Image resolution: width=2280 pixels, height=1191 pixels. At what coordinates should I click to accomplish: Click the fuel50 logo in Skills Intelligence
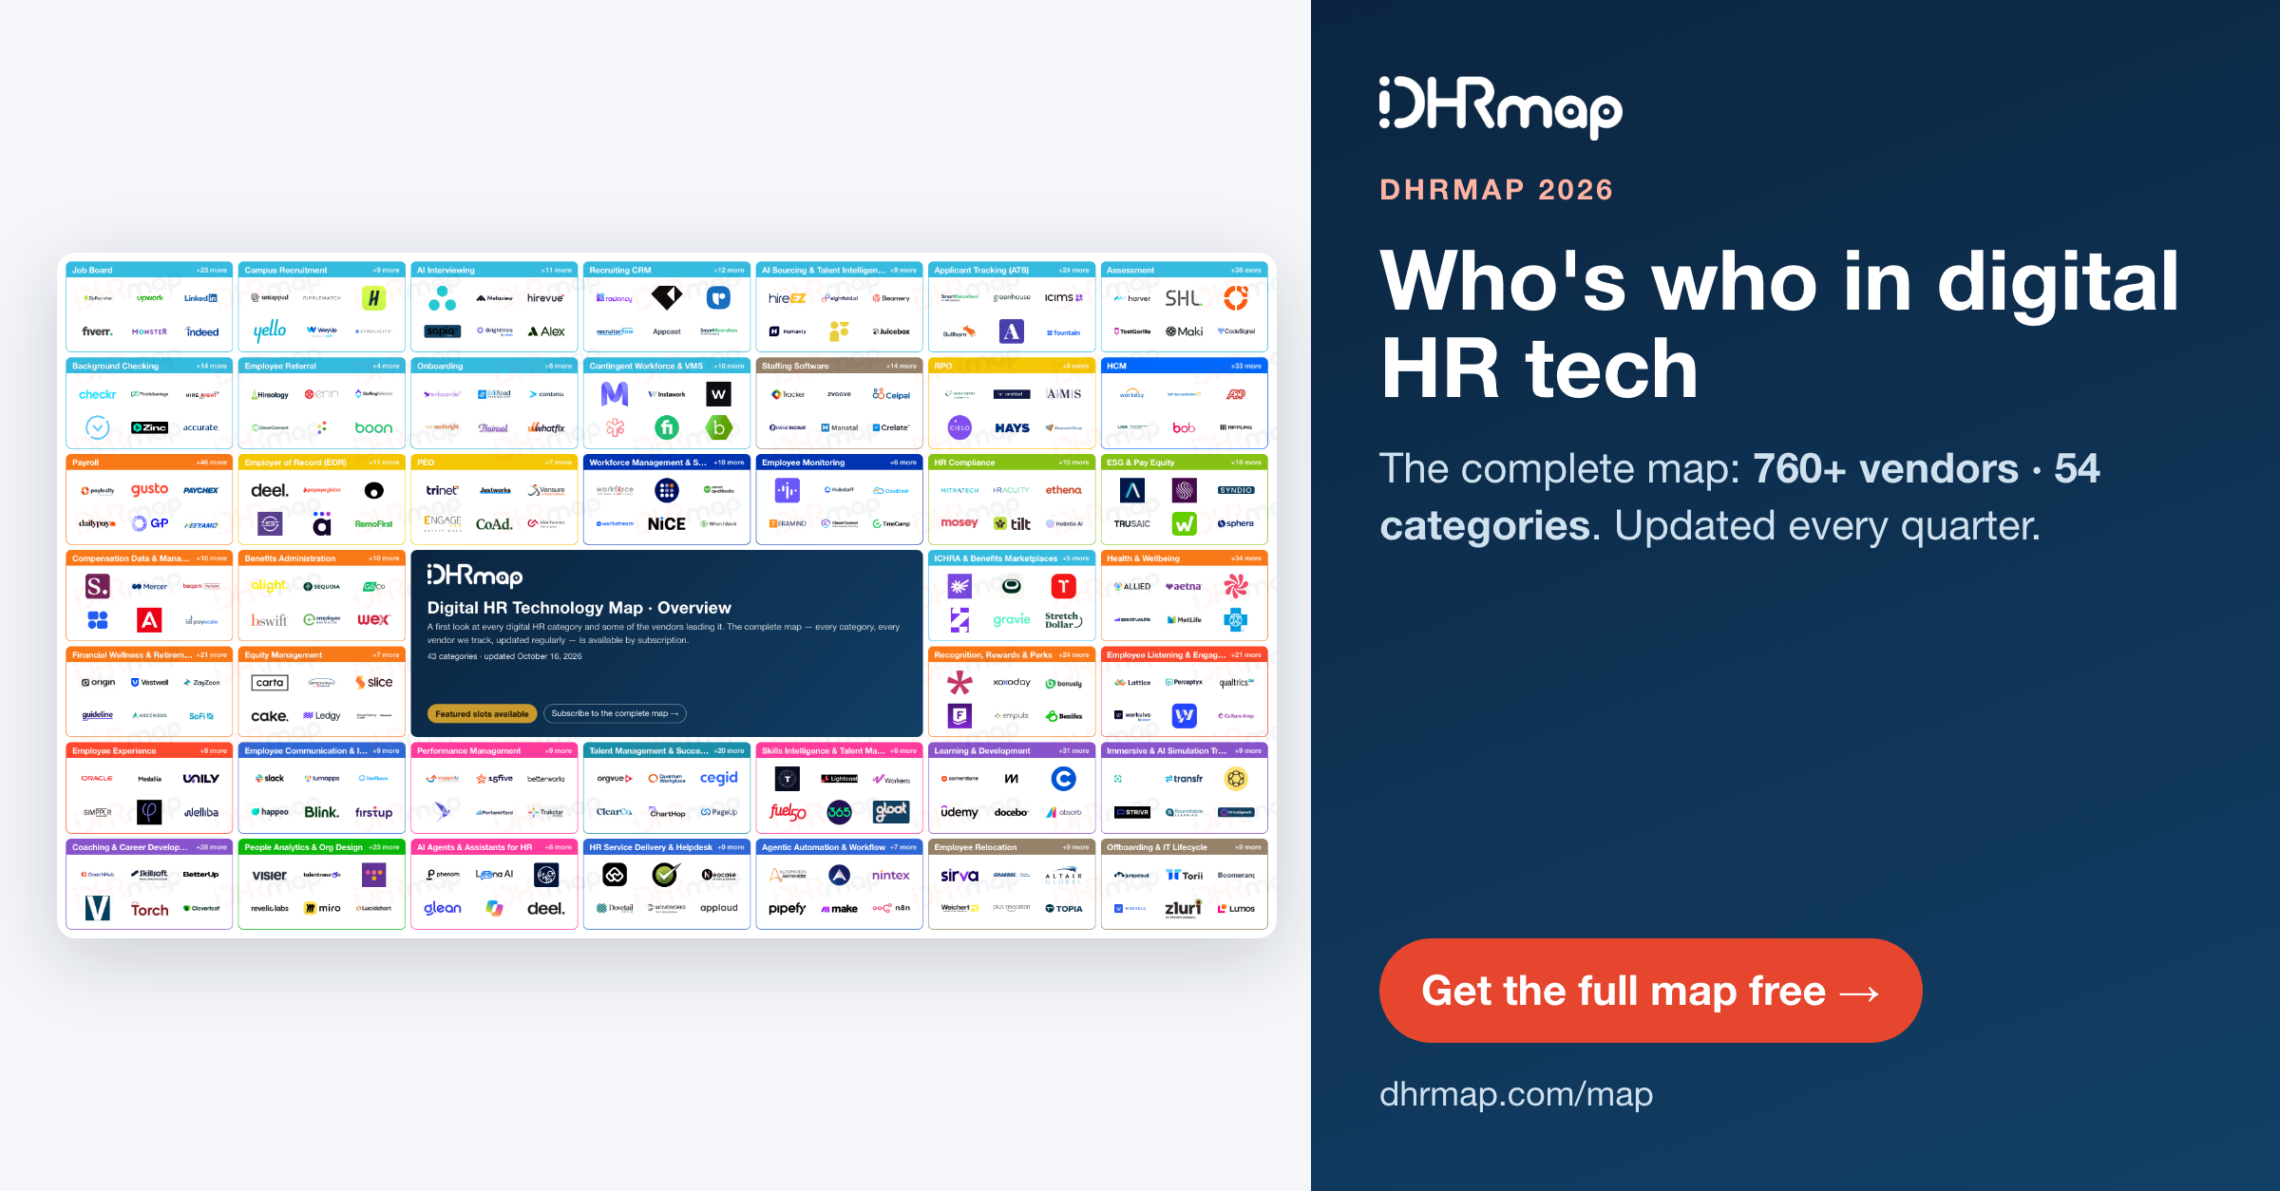coord(788,812)
